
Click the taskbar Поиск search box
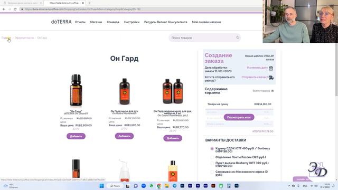[115, 186]
